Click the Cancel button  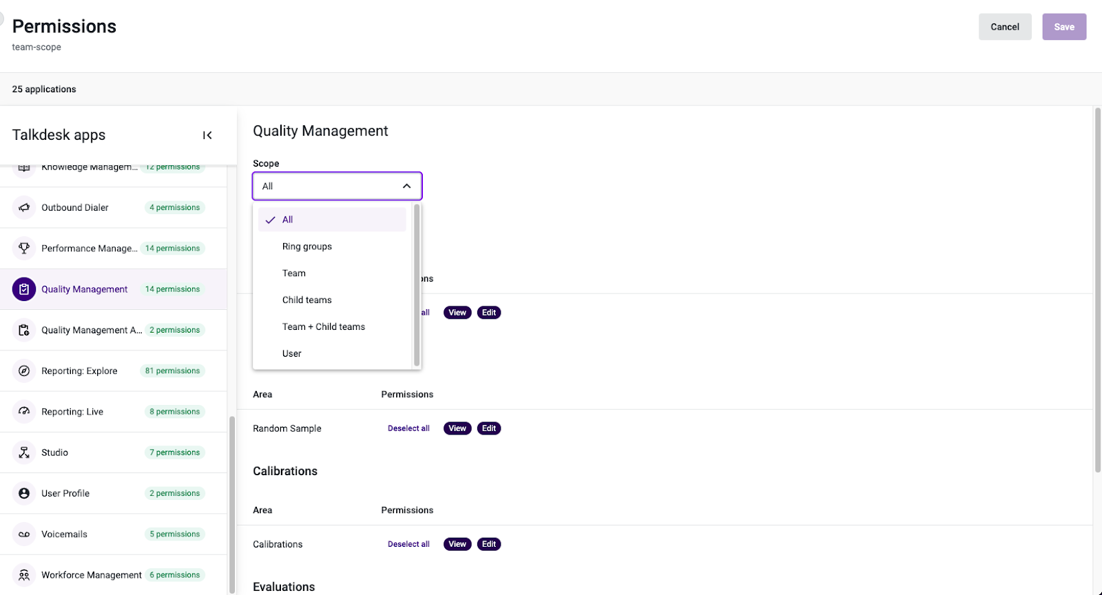pyautogui.click(x=1005, y=27)
